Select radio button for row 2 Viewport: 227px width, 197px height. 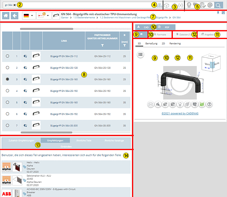coord(7,67)
